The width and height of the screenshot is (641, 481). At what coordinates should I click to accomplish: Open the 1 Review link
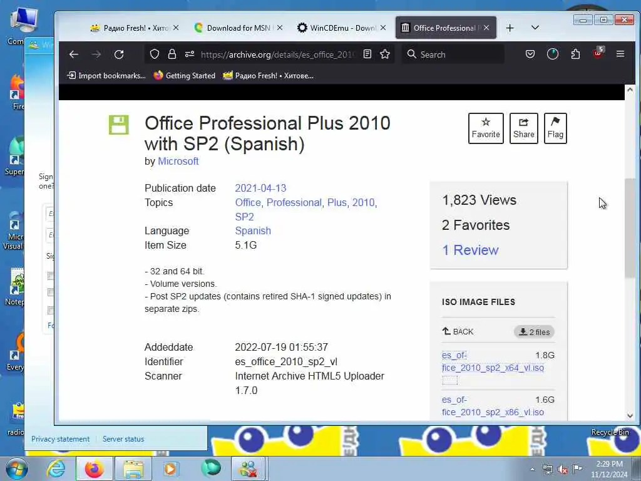pos(470,250)
